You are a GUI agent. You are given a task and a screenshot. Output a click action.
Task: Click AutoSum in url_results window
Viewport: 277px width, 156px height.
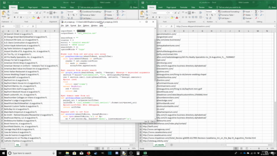pos(256,12)
